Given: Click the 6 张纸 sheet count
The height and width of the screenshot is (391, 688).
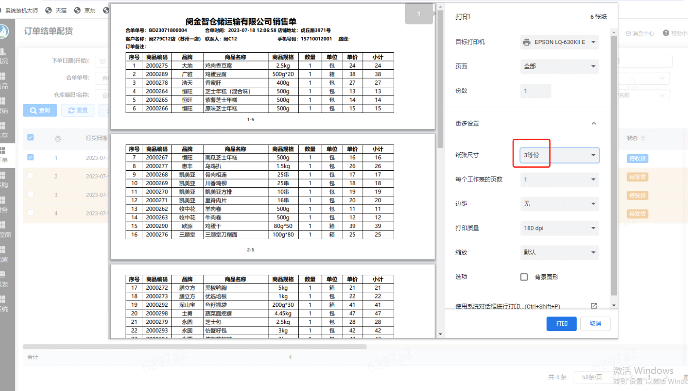Looking at the screenshot, I should point(598,17).
